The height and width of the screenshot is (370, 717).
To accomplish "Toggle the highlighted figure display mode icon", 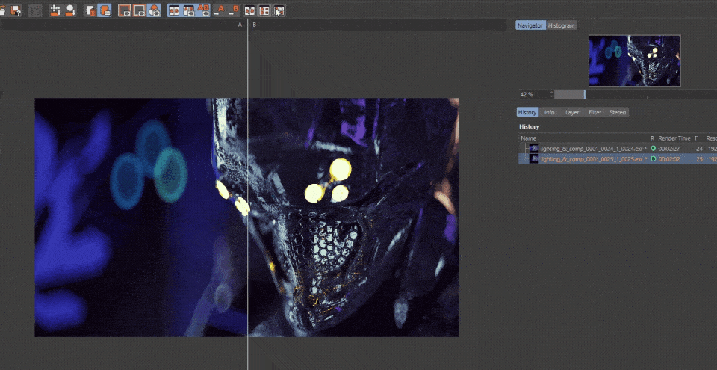I will [154, 10].
